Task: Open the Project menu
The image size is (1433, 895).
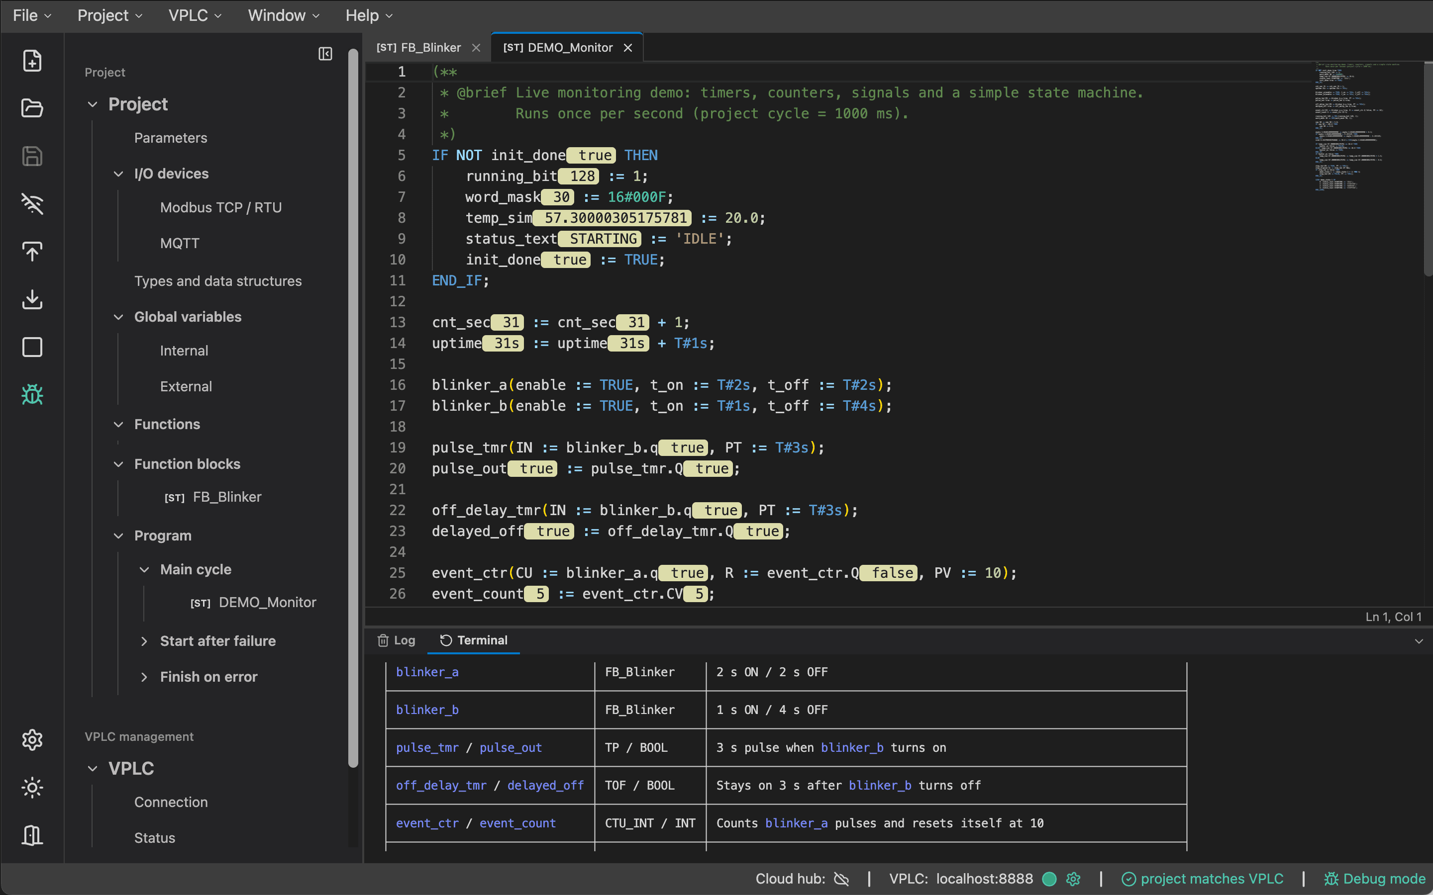Action: [x=110, y=15]
